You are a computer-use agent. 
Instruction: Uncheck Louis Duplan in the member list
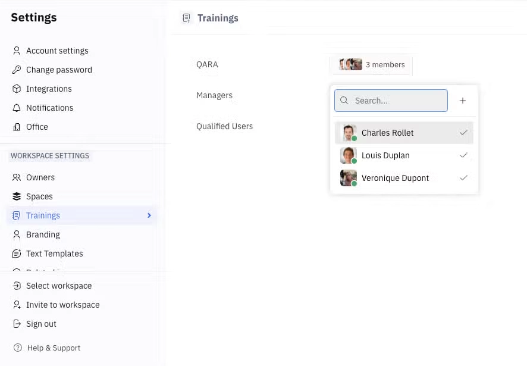tap(463, 155)
